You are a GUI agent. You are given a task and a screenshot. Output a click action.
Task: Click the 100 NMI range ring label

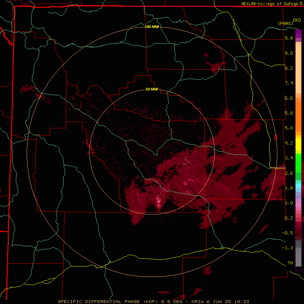[152, 27]
